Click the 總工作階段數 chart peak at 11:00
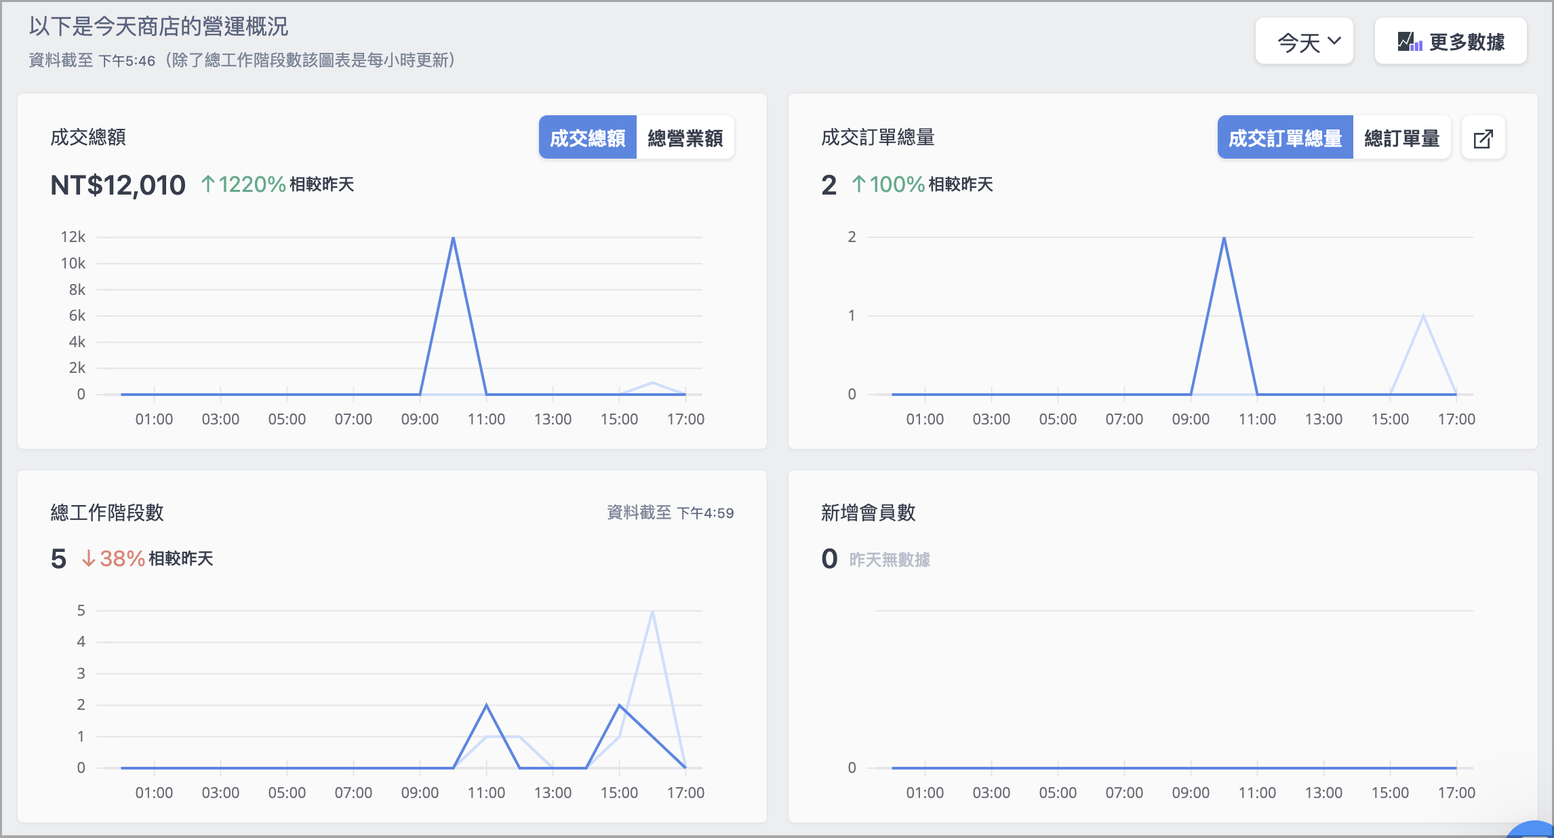The width and height of the screenshot is (1554, 838). pos(486,705)
